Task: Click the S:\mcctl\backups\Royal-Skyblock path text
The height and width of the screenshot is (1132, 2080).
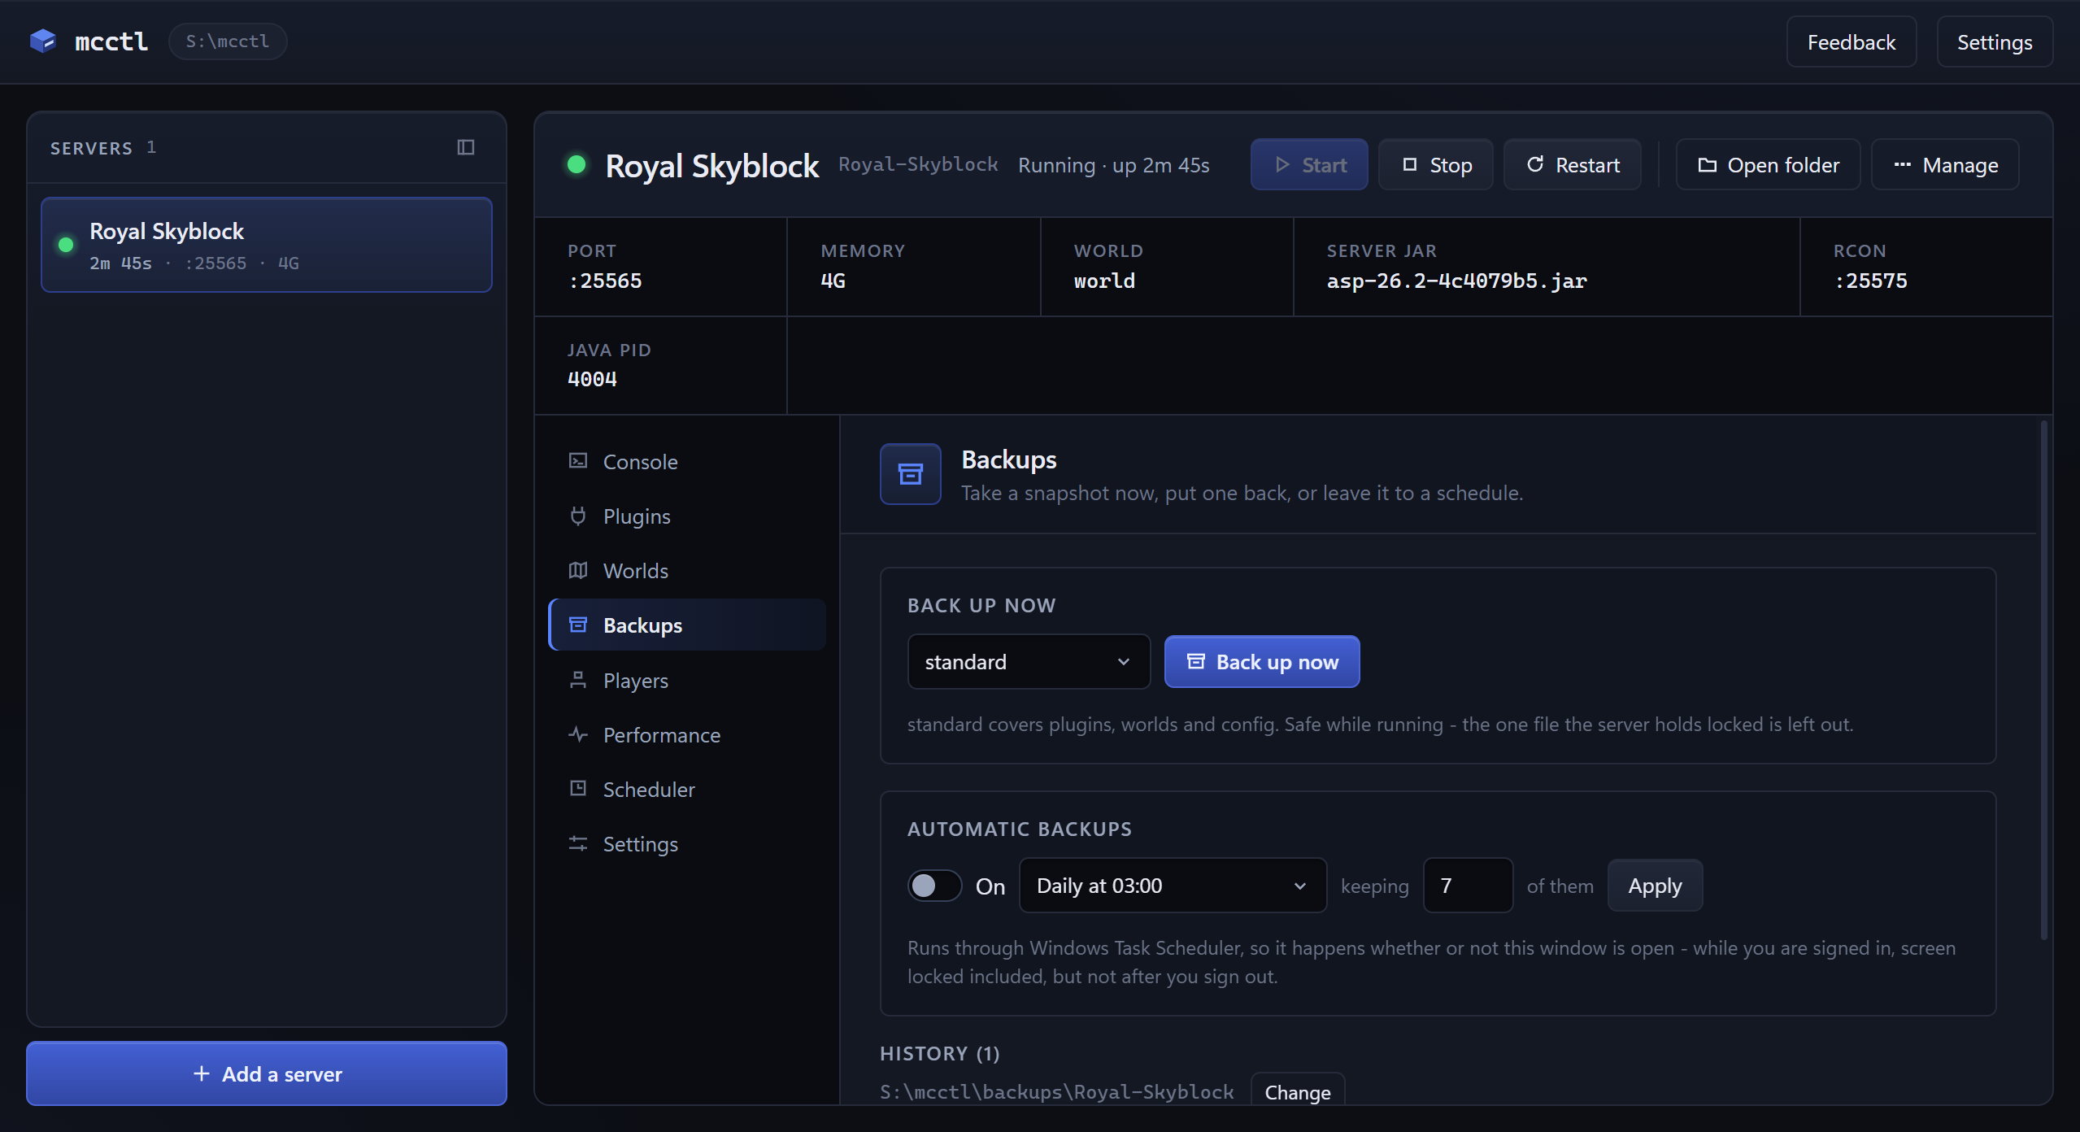Action: tap(1057, 1091)
